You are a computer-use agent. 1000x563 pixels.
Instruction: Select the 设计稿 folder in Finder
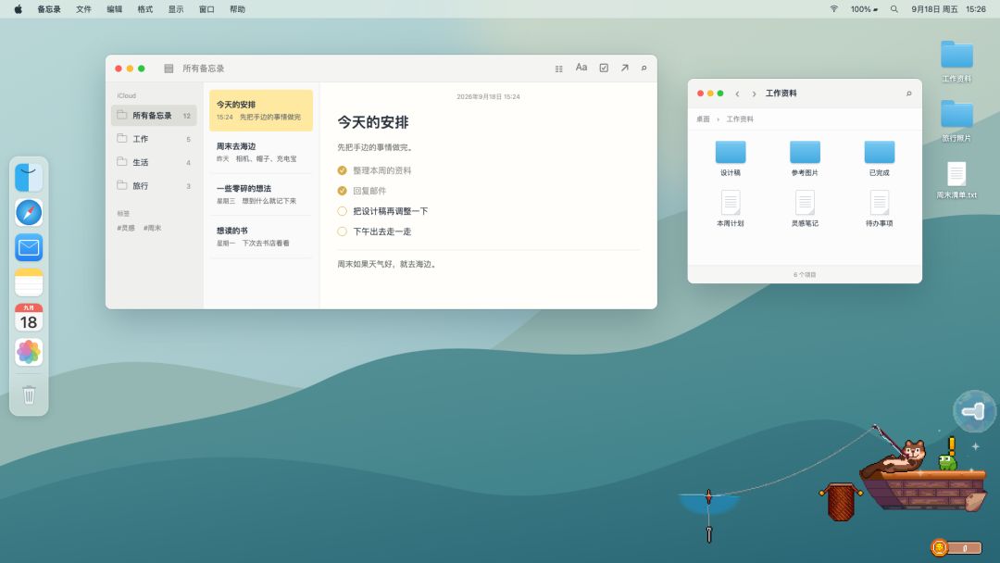point(731,158)
